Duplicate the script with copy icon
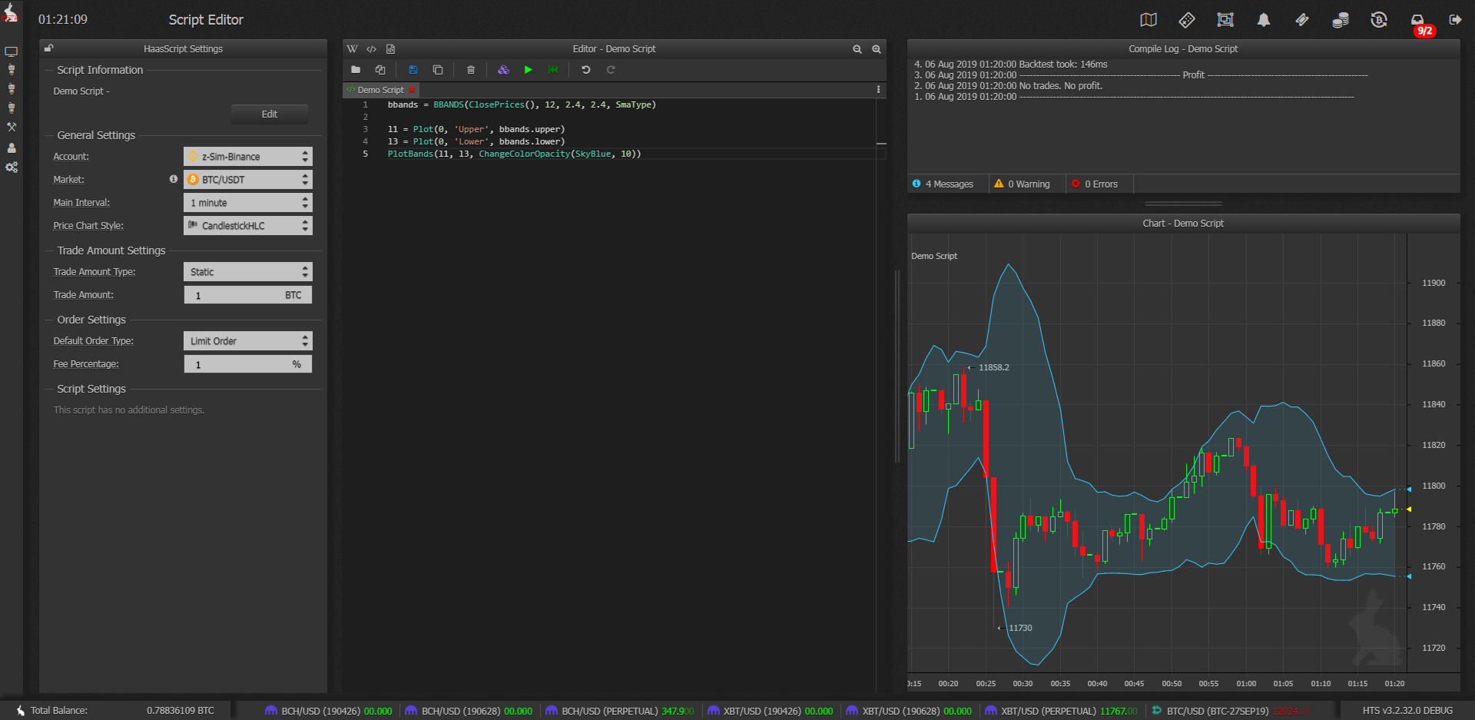Viewport: 1475px width, 720px height. 438,70
